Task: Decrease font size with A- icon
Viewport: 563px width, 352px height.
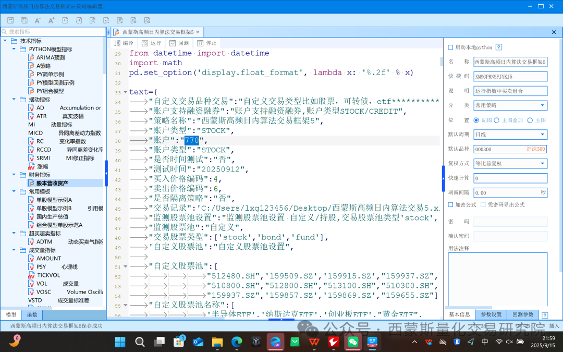Action: click(x=38, y=20)
